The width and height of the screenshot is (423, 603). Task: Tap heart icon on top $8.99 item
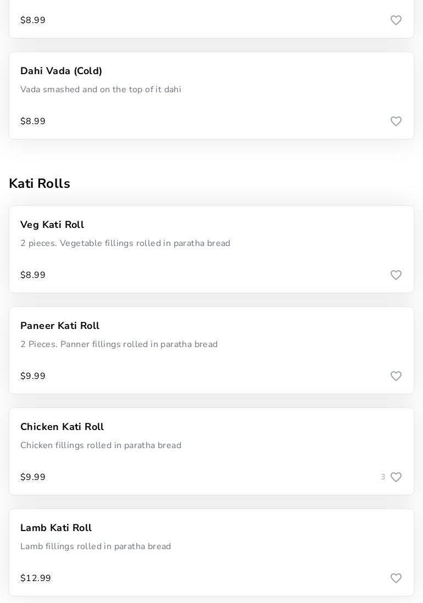point(396,20)
